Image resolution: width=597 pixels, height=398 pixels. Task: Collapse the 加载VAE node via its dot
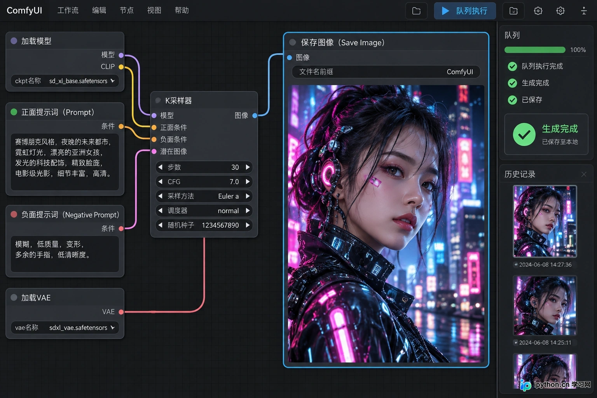point(14,297)
